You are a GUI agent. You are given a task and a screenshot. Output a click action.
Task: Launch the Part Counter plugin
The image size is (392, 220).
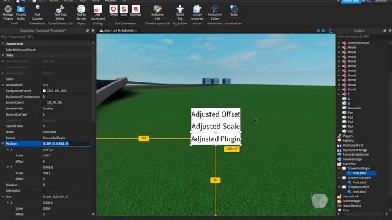[37, 13]
